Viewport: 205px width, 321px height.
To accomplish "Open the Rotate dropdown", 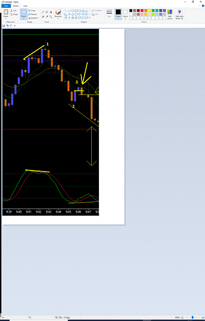I will coord(33,18).
